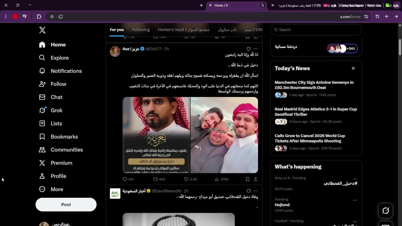This screenshot has width=402, height=226.
Task: Switch to the Hunter's Vault tab
Action: click(x=184, y=30)
